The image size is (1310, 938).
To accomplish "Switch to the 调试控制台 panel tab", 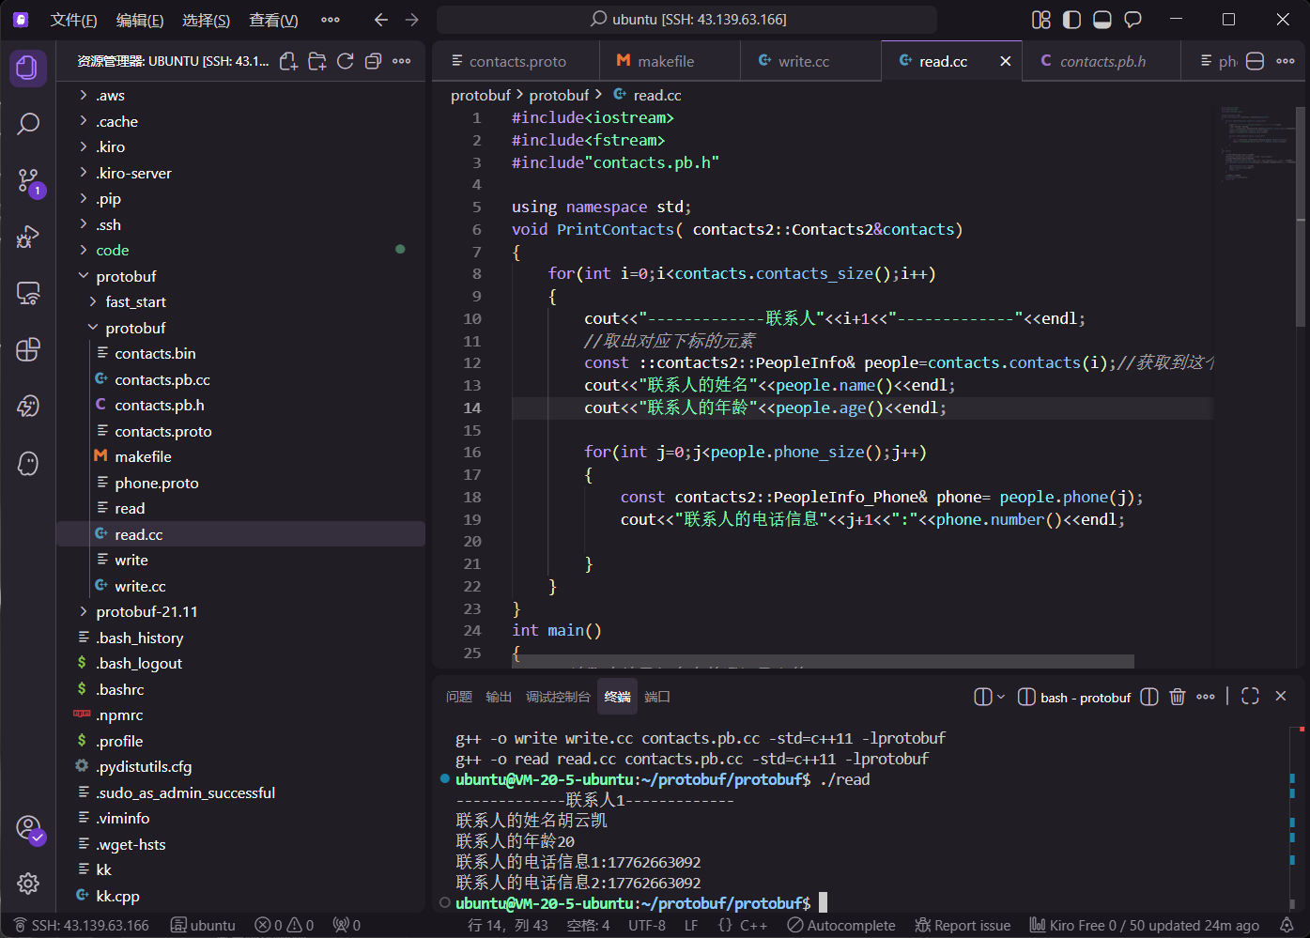I will point(558,697).
